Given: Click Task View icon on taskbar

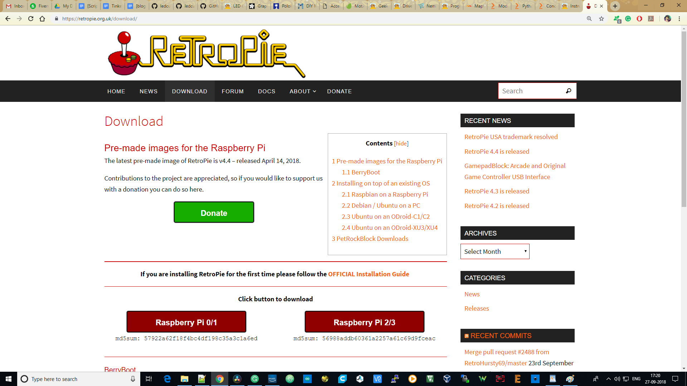Looking at the screenshot, I should click(149, 379).
